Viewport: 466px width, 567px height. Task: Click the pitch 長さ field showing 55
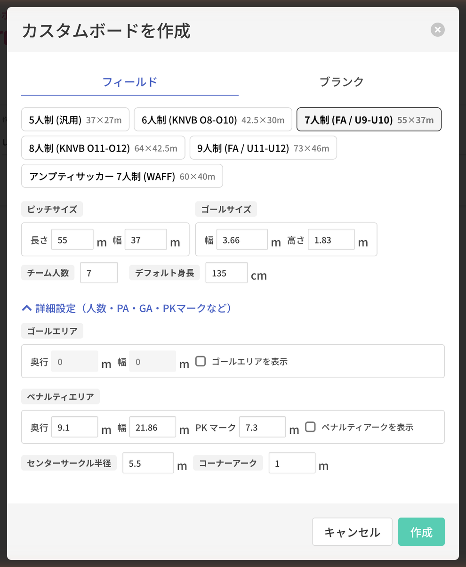72,239
